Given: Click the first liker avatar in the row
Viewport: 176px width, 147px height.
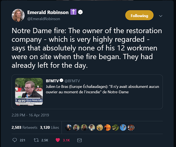Looking at the screenshot, I should coord(68,127).
